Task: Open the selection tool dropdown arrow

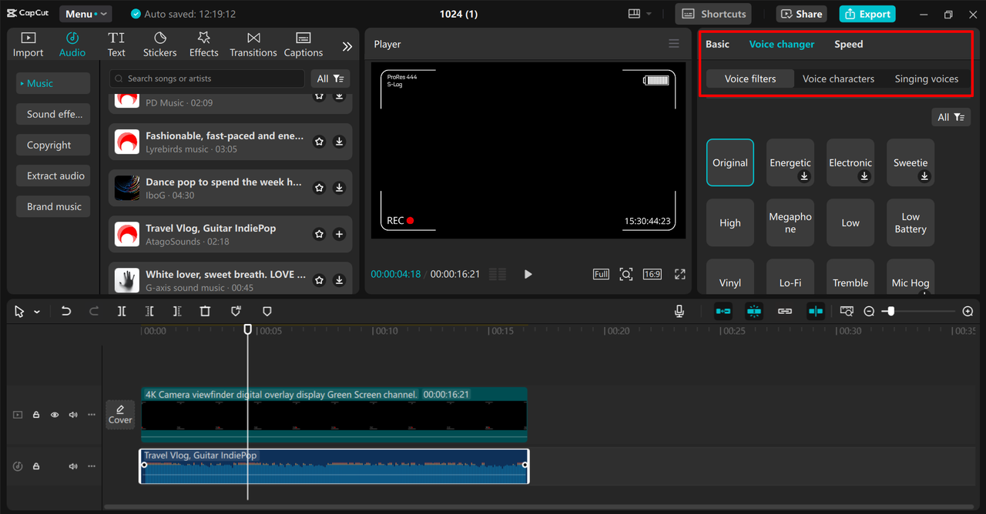Action: tap(37, 312)
